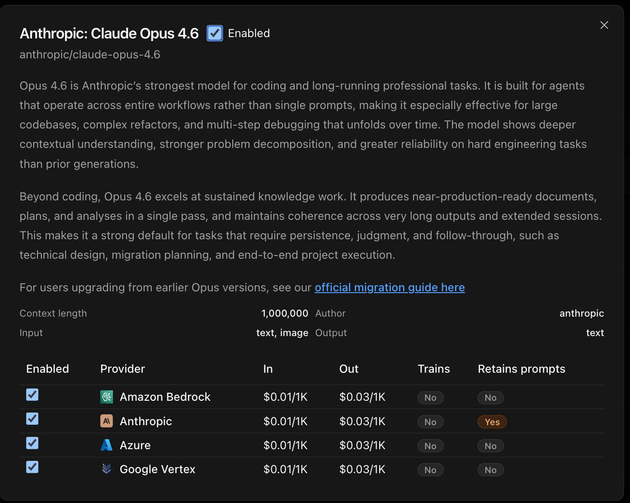Image resolution: width=630 pixels, height=503 pixels.
Task: Close the model details dialog
Action: coord(604,25)
